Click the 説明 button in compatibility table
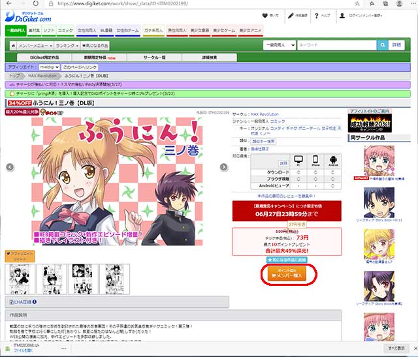The image size is (418, 357). 283,163
